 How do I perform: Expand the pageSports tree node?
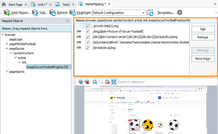(7, 72)
